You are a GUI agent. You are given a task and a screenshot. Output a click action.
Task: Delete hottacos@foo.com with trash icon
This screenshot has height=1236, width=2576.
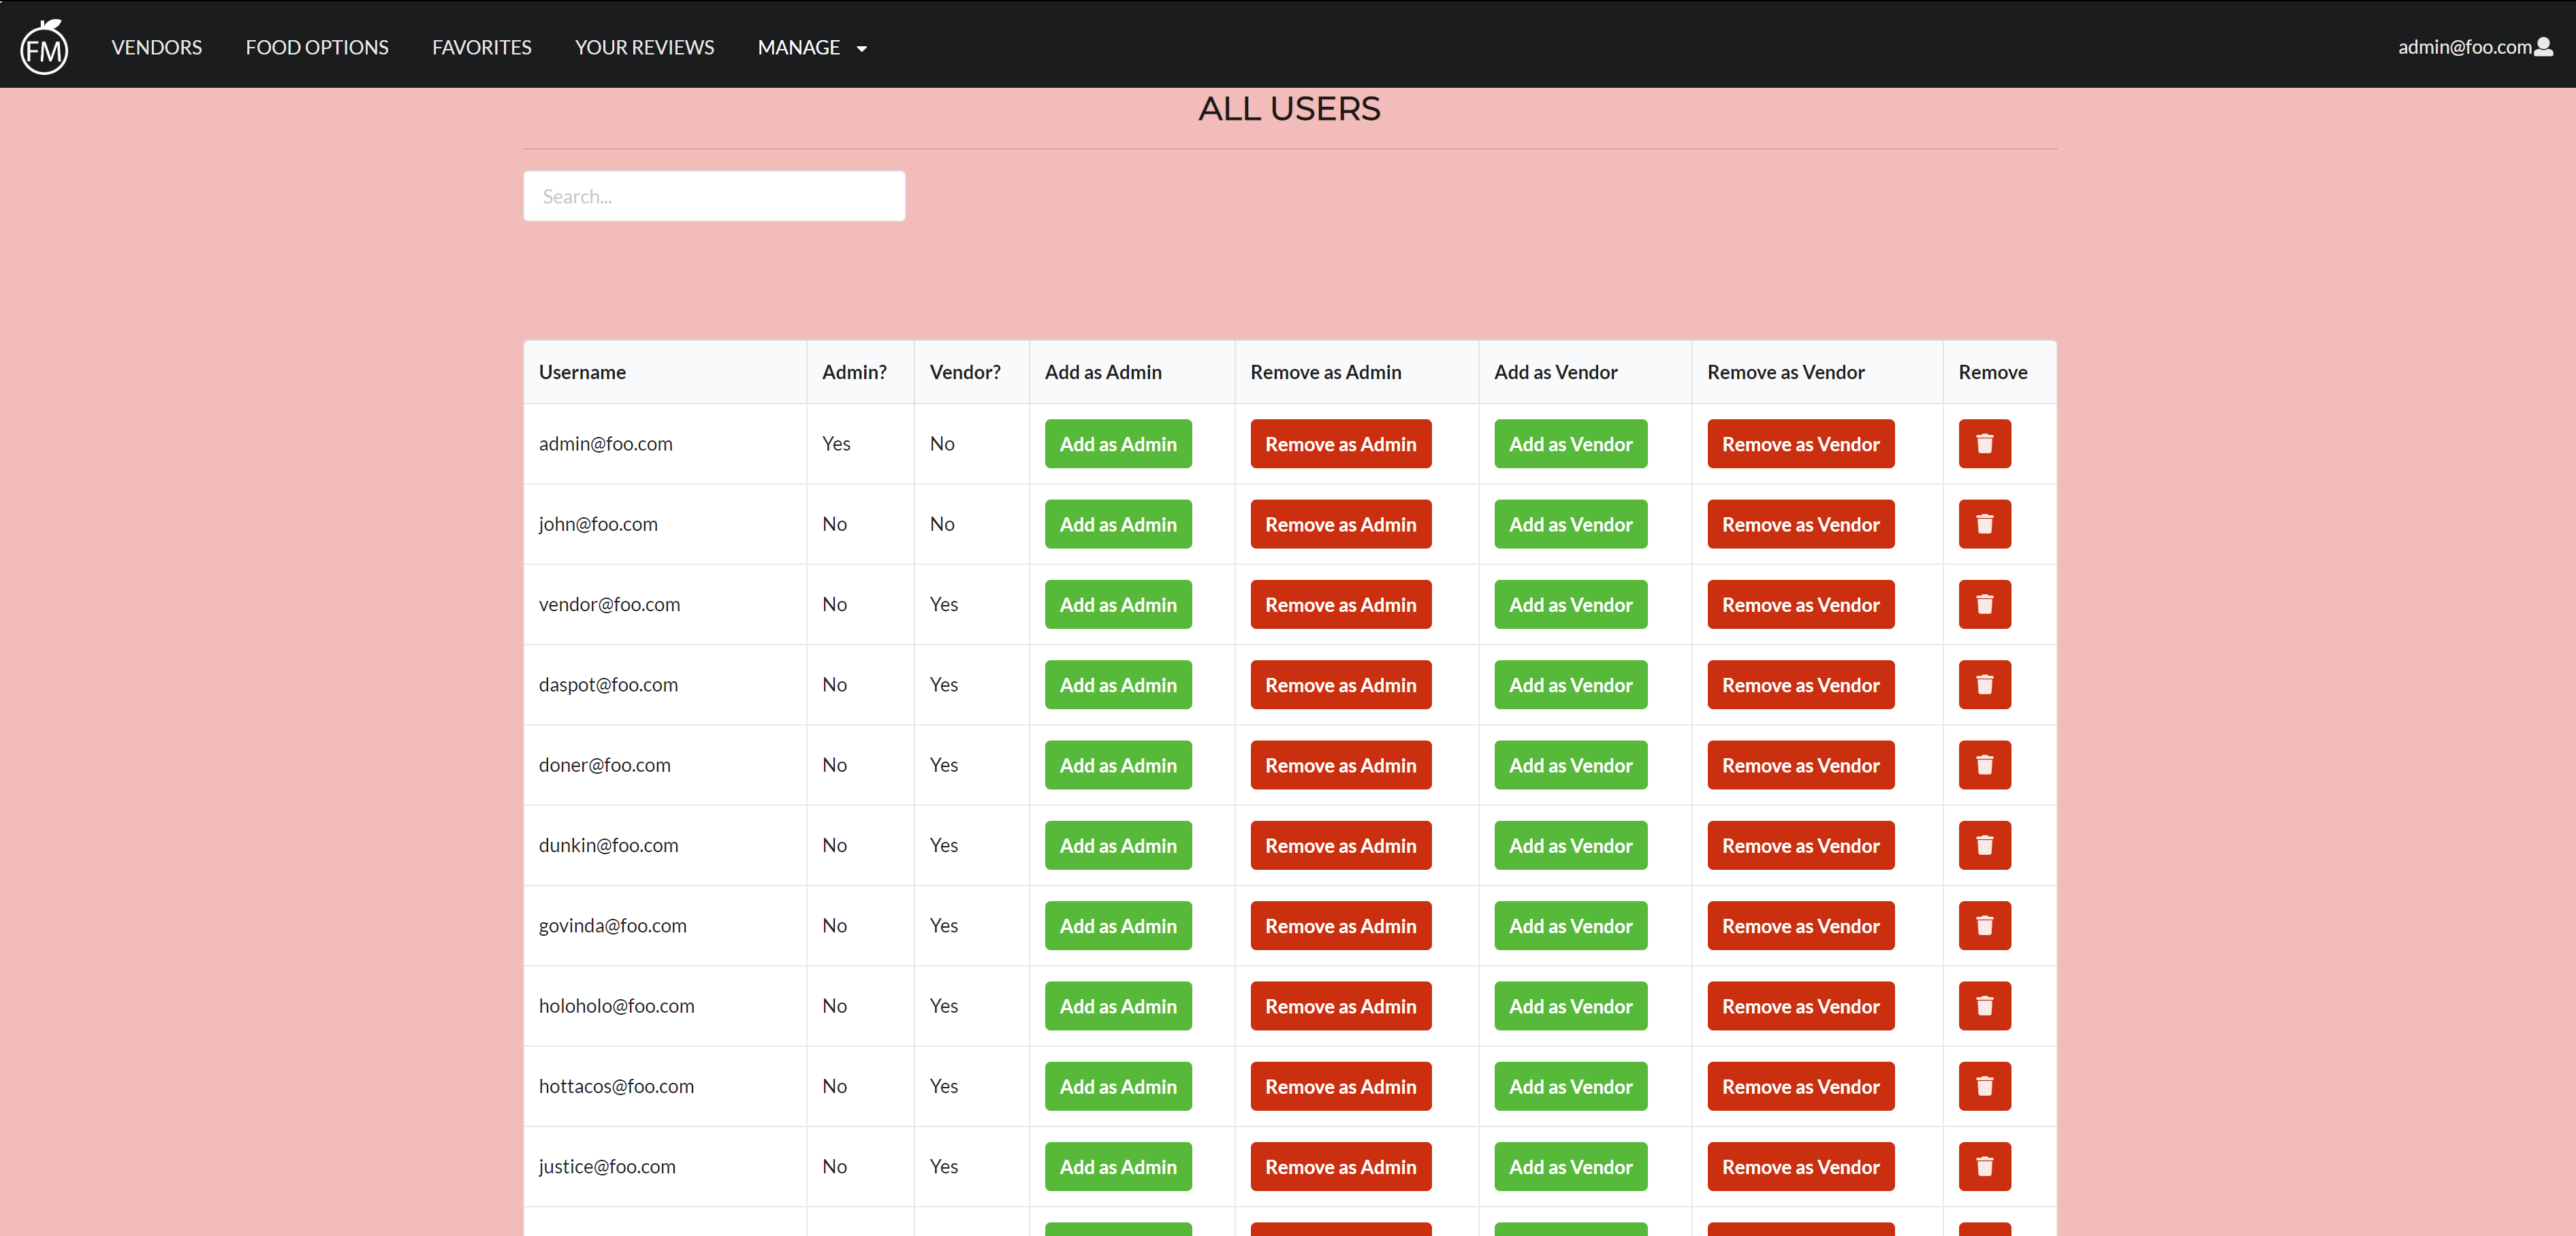[1984, 1086]
